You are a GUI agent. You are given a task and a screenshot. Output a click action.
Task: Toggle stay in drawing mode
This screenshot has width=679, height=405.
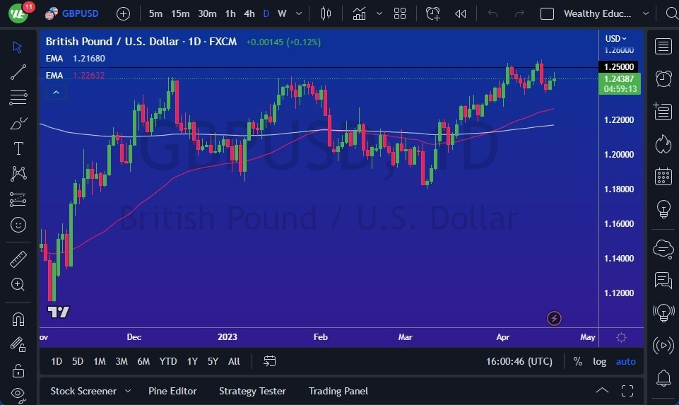(x=18, y=345)
